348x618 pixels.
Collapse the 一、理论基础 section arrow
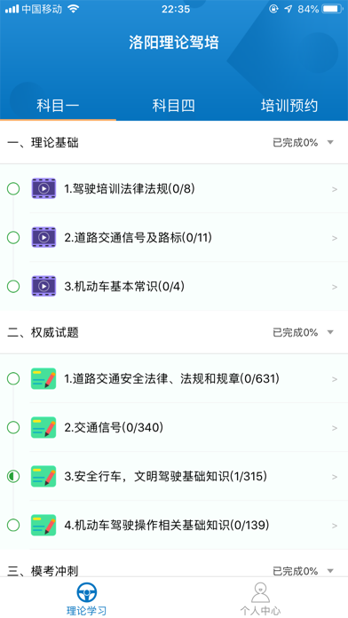tap(330, 143)
